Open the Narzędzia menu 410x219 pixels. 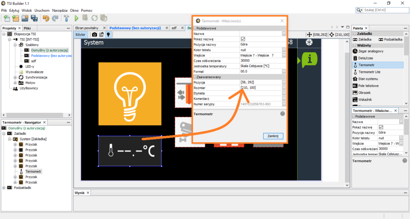tap(60, 10)
